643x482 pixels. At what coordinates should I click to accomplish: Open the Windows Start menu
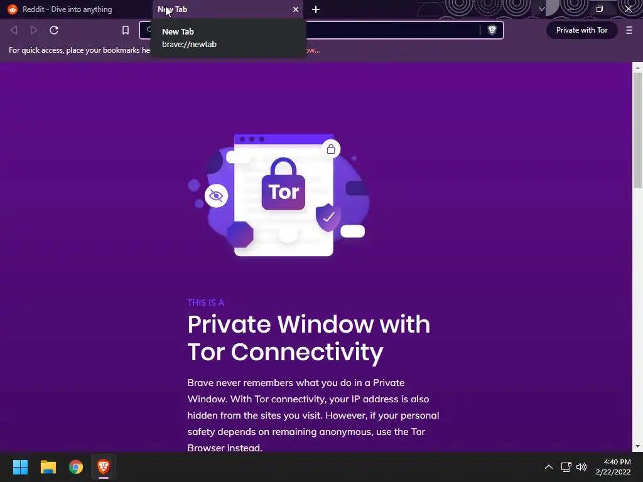[20, 467]
